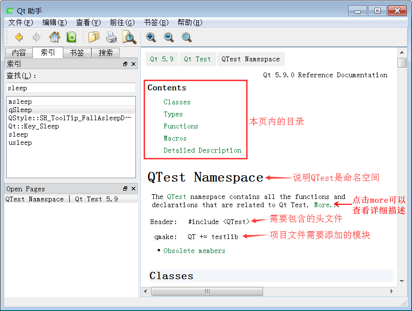The image size is (412, 311).
Task: Go to the Home page icon
Action: coord(54,37)
